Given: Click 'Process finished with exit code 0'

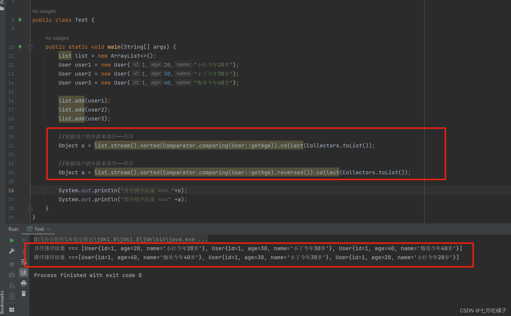Looking at the screenshot, I should coord(88,275).
